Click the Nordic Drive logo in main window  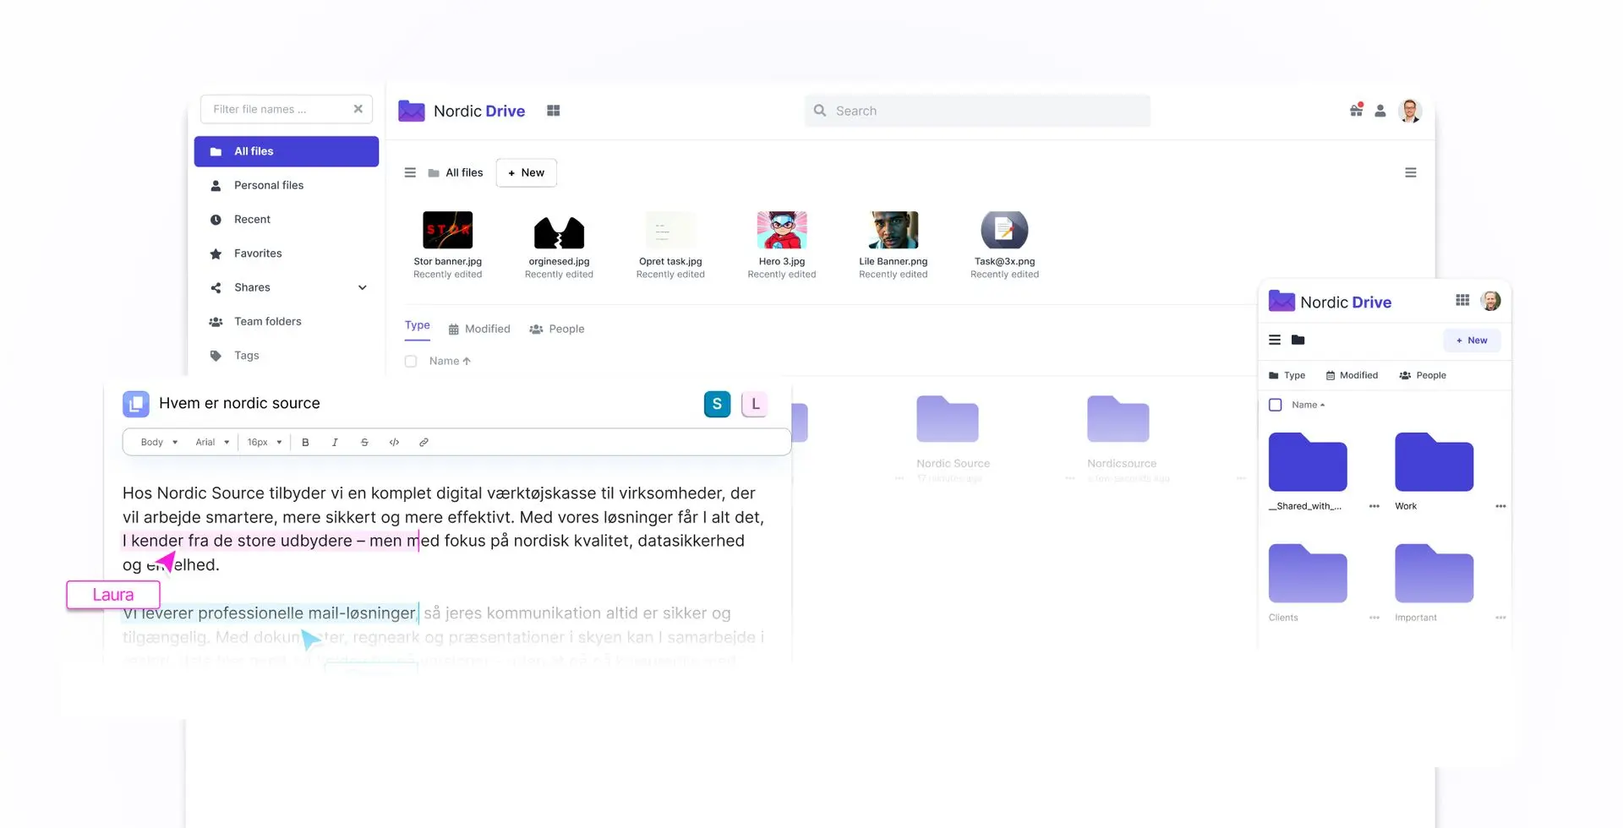click(x=462, y=111)
